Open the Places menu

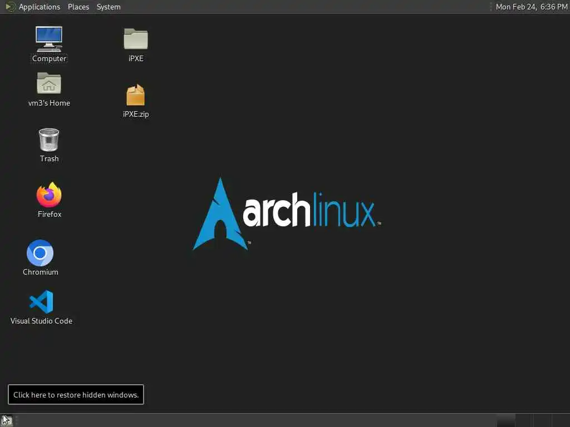coord(78,7)
